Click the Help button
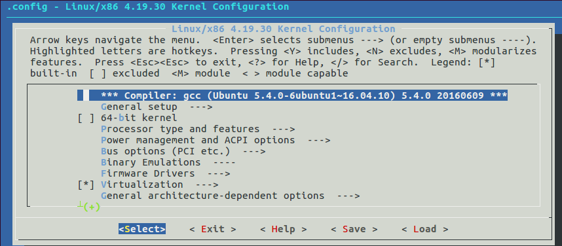Screen dimensions: 562x246 tap(283, 229)
